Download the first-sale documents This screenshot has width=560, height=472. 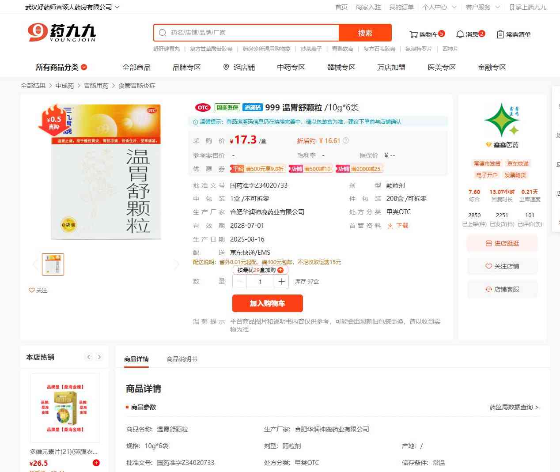[x=398, y=226]
